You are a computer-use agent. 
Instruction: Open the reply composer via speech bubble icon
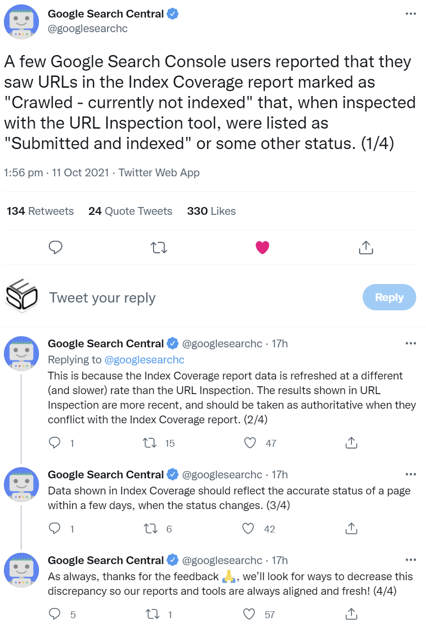(56, 247)
